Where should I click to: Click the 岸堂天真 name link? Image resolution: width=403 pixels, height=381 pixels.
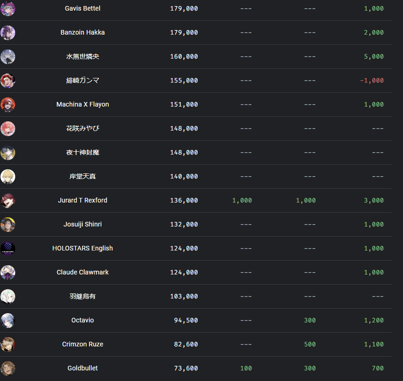[83, 176]
